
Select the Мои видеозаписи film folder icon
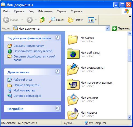coord(73,69)
